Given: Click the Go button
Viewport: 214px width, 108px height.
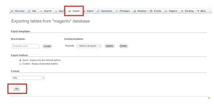Looking at the screenshot, I should (x=17, y=89).
